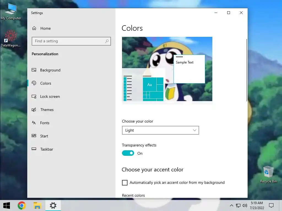Close the Settings window
The image size is (282, 211).
241,13
